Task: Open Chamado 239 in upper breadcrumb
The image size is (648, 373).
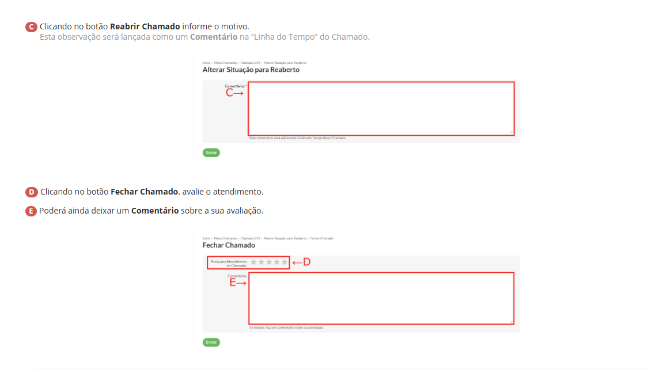Action: coord(251,62)
